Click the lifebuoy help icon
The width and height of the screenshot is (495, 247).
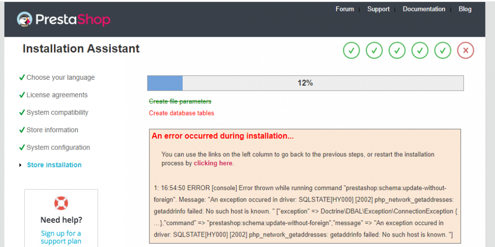[x=61, y=203]
